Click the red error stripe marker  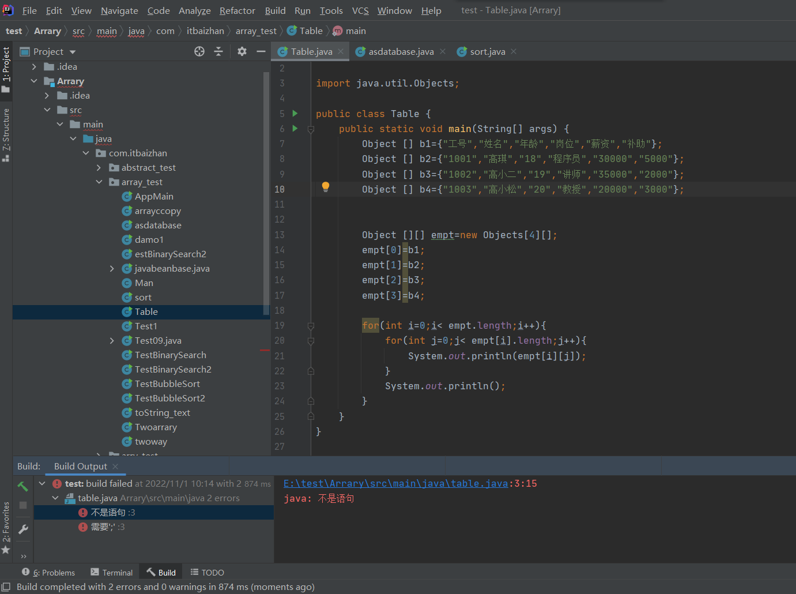tap(265, 350)
